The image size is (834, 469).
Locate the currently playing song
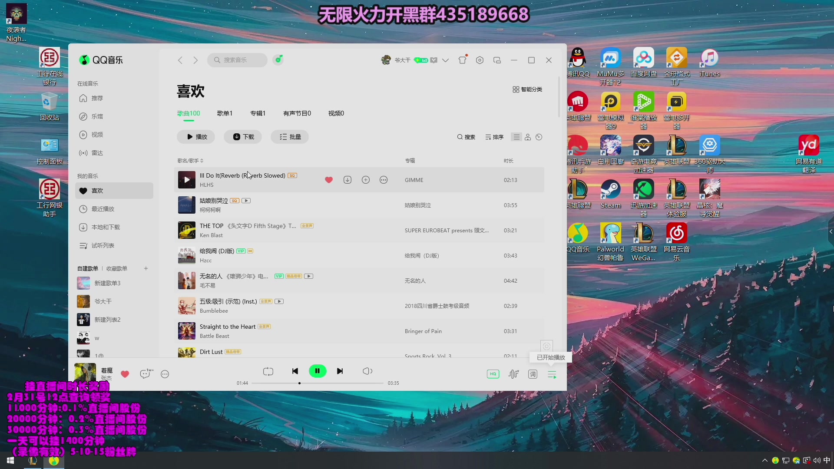click(x=546, y=346)
